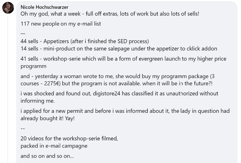Click the 'and so on and so on...' line

coord(47,156)
